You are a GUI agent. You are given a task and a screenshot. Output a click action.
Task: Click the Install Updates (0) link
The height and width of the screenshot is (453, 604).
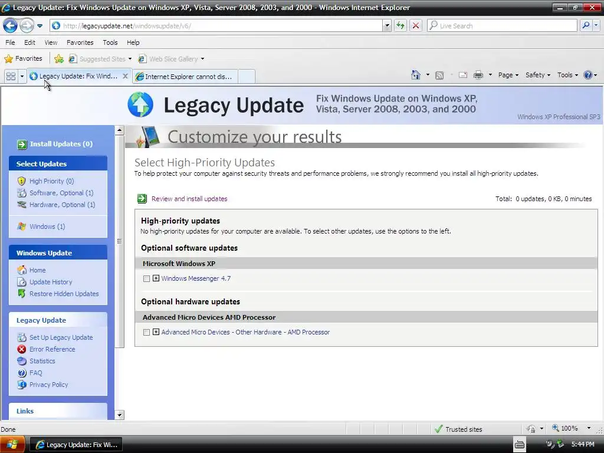click(x=61, y=144)
